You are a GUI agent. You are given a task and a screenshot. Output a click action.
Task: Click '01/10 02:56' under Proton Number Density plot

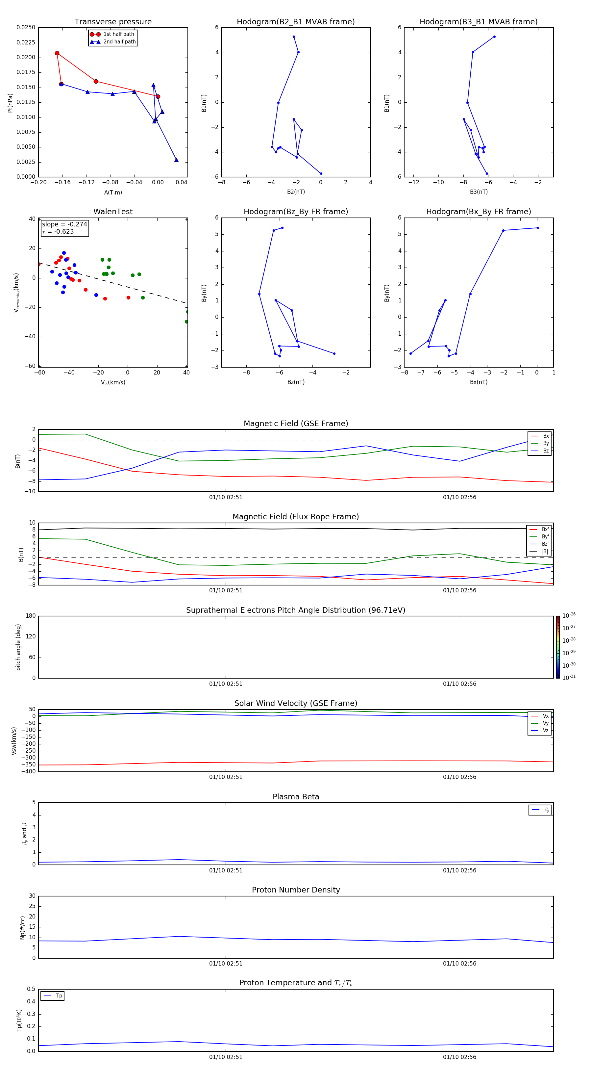(460, 964)
